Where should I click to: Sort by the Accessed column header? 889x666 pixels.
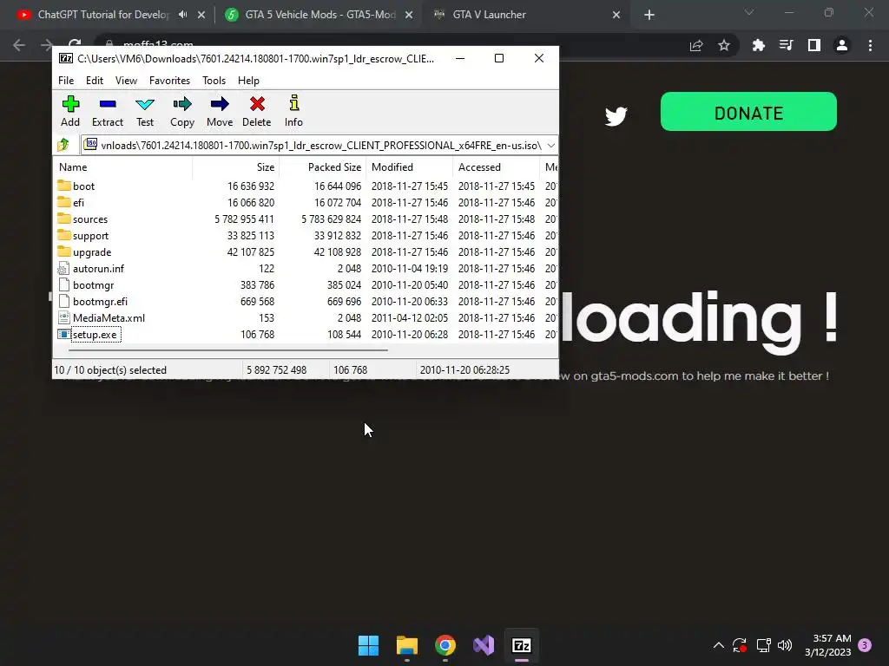pos(496,167)
